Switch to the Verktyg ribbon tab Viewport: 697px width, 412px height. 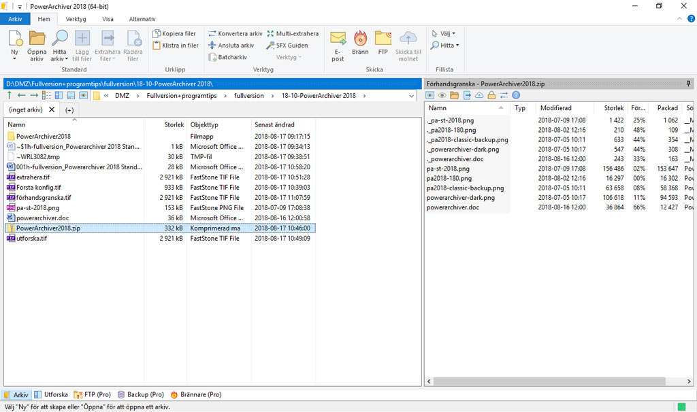pyautogui.click(x=76, y=19)
